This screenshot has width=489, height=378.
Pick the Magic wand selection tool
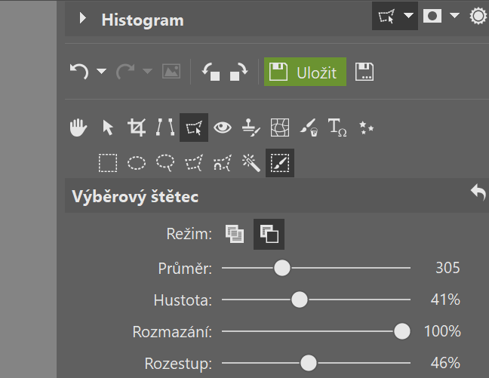point(251,163)
